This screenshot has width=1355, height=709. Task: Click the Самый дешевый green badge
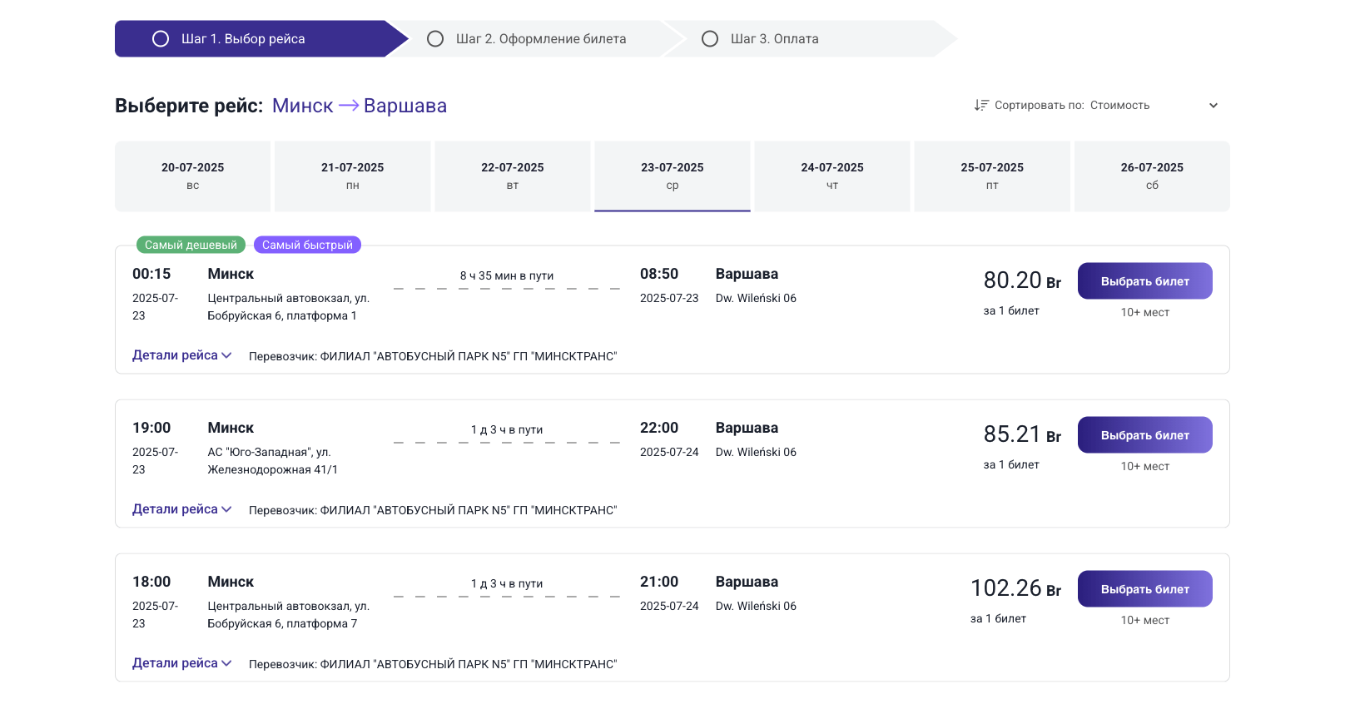click(191, 245)
